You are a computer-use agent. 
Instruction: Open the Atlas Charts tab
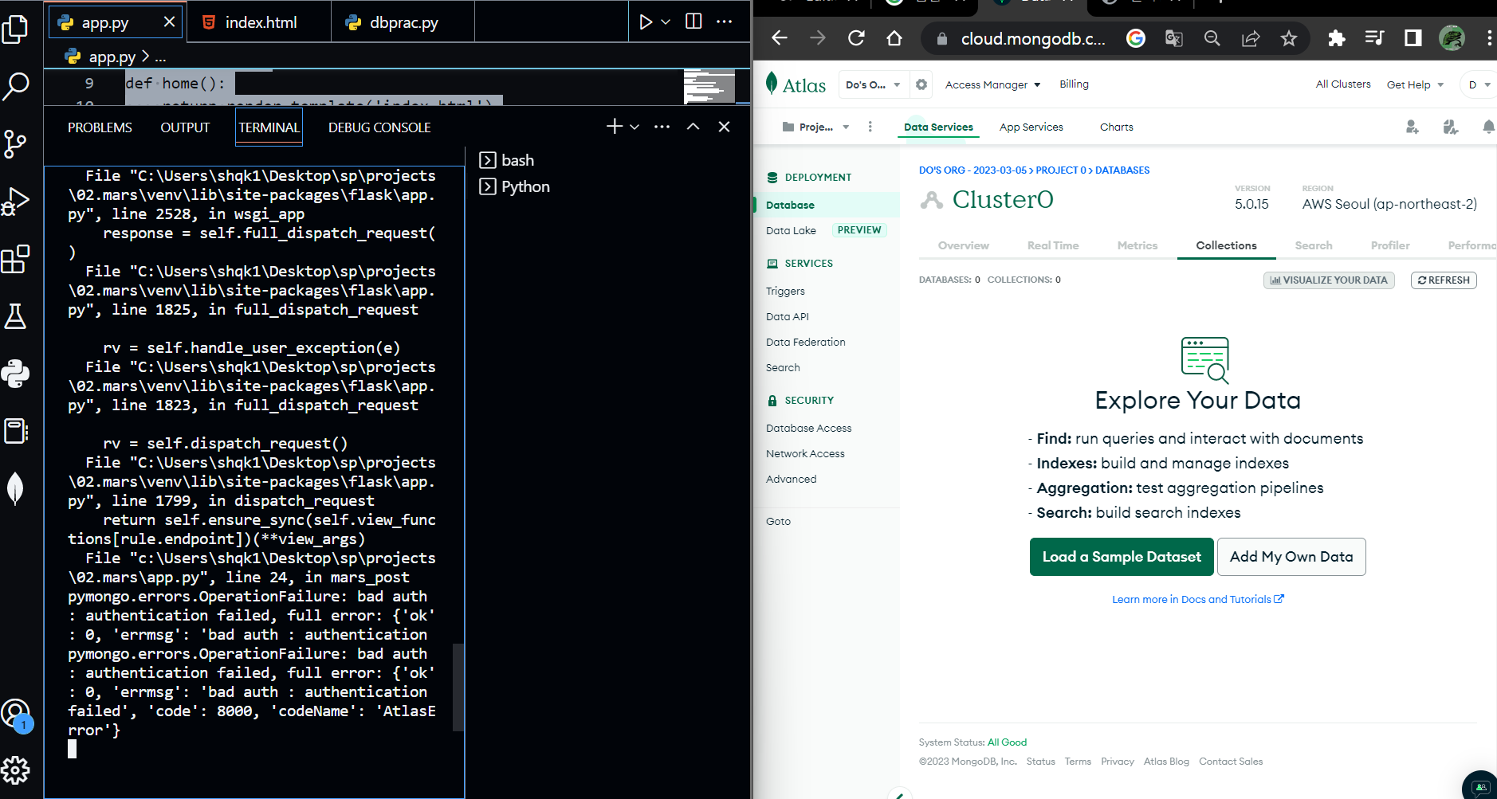click(x=1116, y=127)
